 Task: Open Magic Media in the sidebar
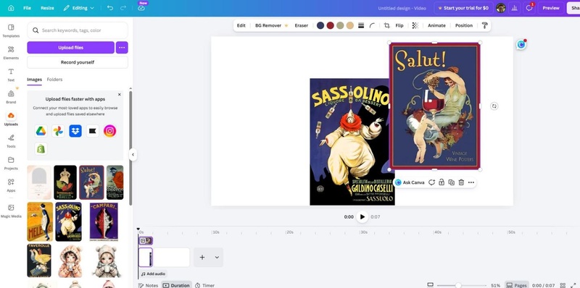coord(11,211)
